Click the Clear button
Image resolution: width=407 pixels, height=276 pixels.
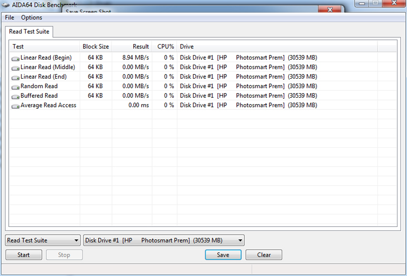coord(264,255)
